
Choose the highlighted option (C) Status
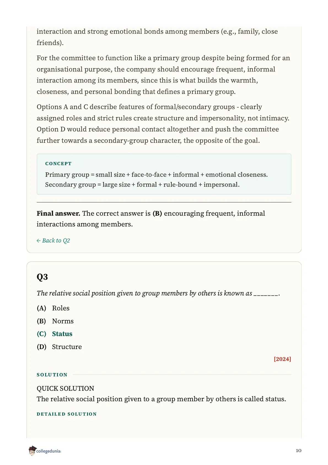55,334
